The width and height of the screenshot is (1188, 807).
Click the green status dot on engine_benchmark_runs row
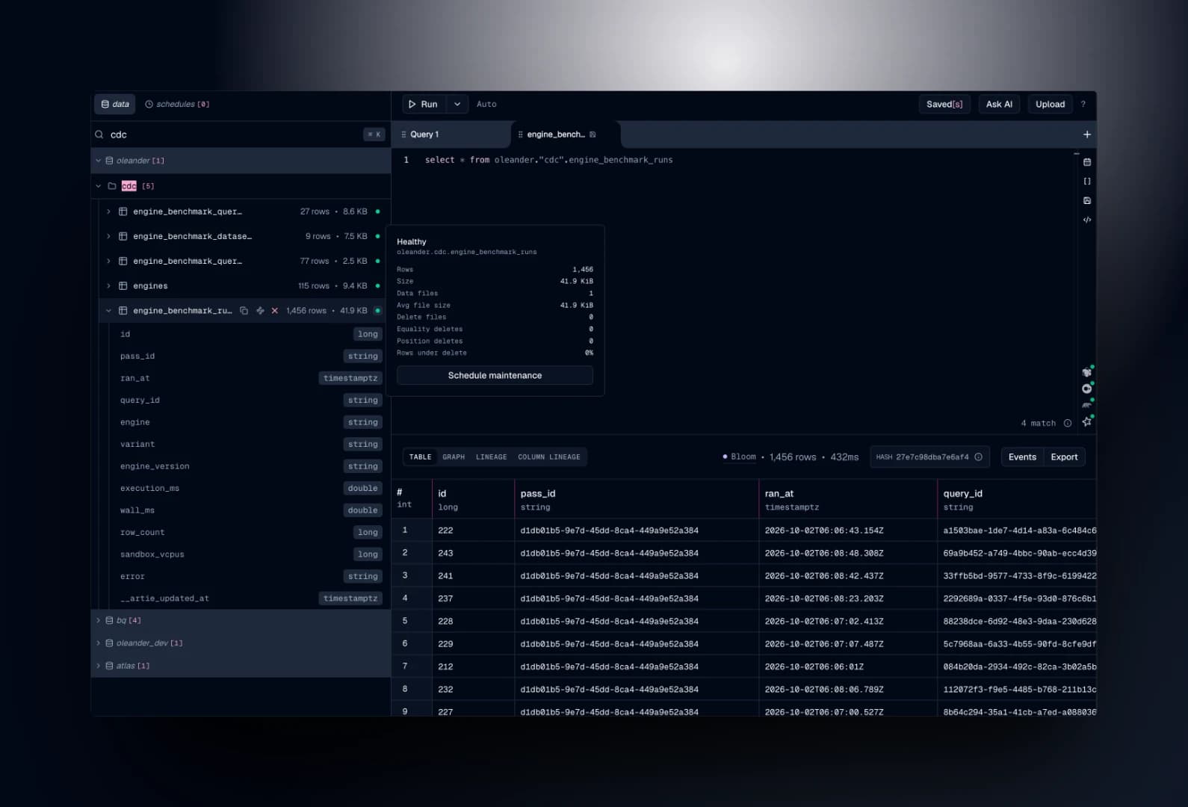[x=377, y=311]
